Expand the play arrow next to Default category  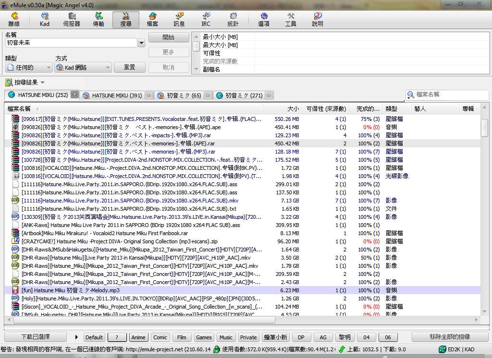tap(76, 337)
